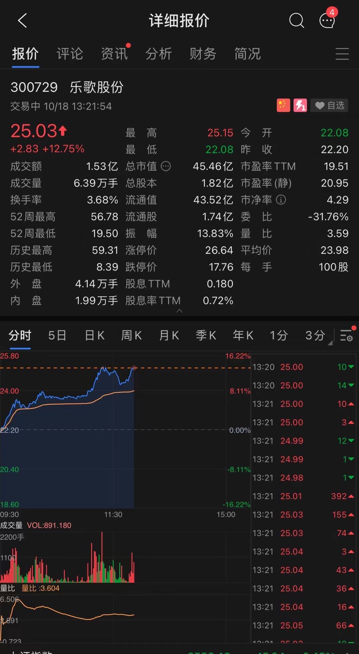Tap info icon next to 市净率
This screenshot has width=359, height=654.
[281, 200]
